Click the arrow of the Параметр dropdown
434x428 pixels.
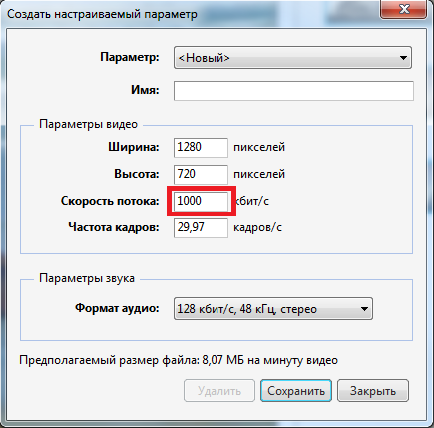coord(403,58)
